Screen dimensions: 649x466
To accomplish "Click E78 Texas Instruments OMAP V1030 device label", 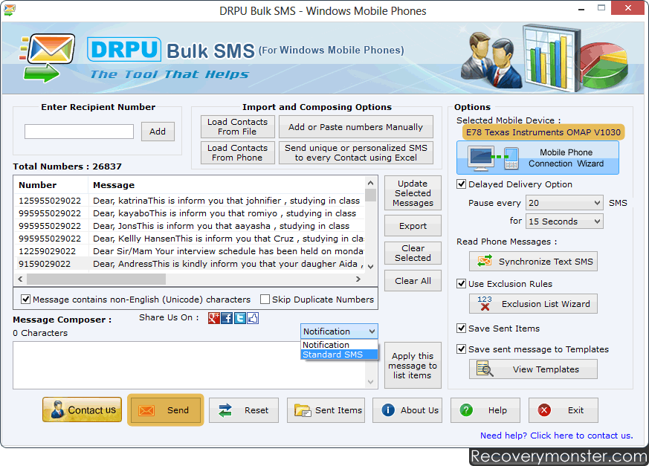I will coord(543,132).
